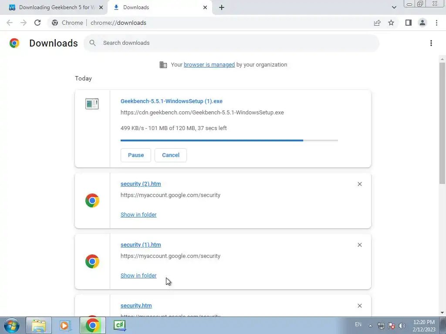Switch to the Downloading Geekbench 5 tab

(x=54, y=7)
